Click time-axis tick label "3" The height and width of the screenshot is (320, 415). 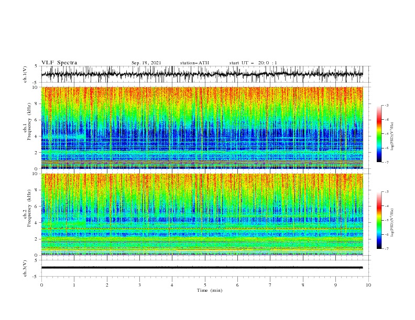tap(139, 285)
